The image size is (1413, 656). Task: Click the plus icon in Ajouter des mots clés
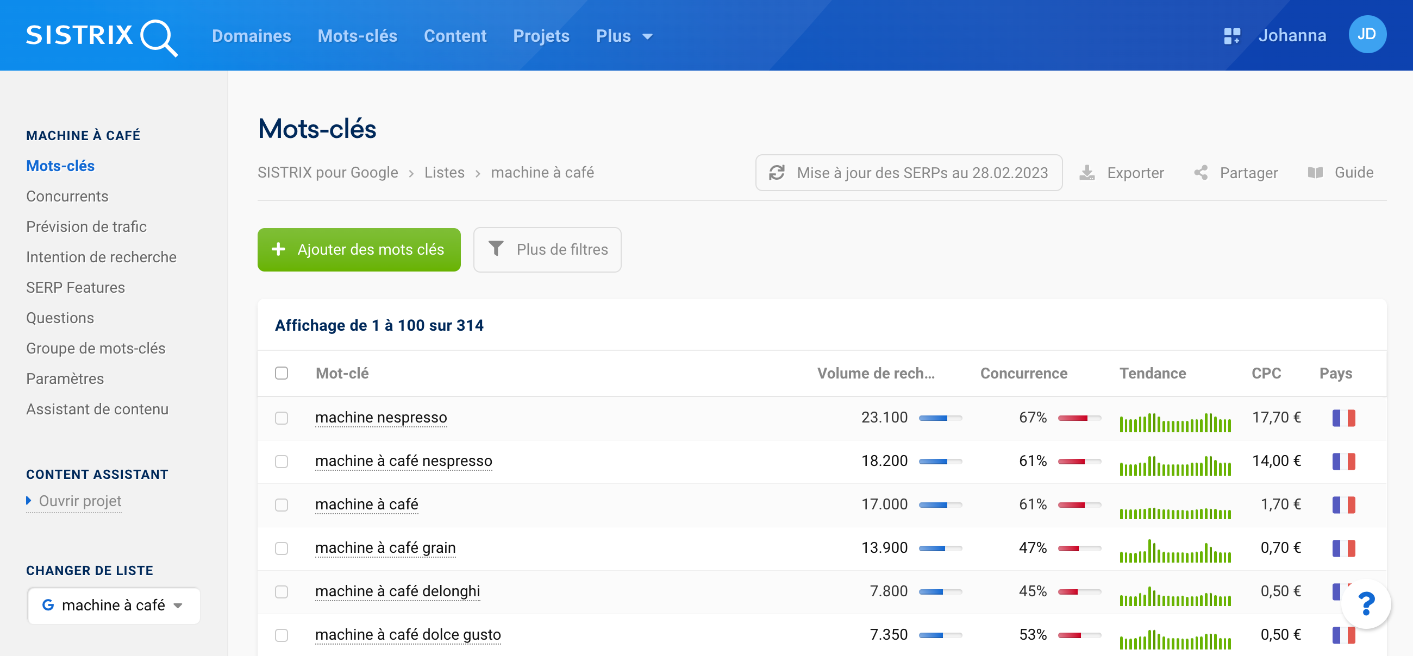pyautogui.click(x=278, y=249)
